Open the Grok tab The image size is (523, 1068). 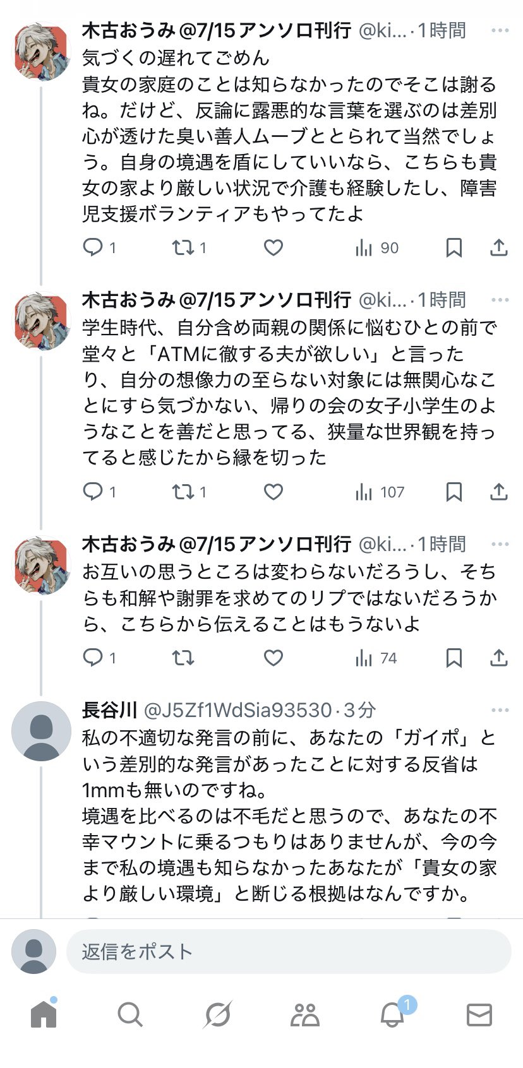(218, 1015)
